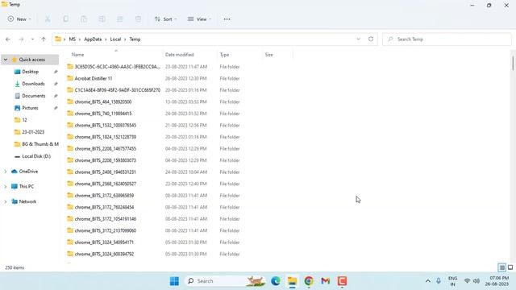Click the taskbar Search box

click(x=226, y=281)
